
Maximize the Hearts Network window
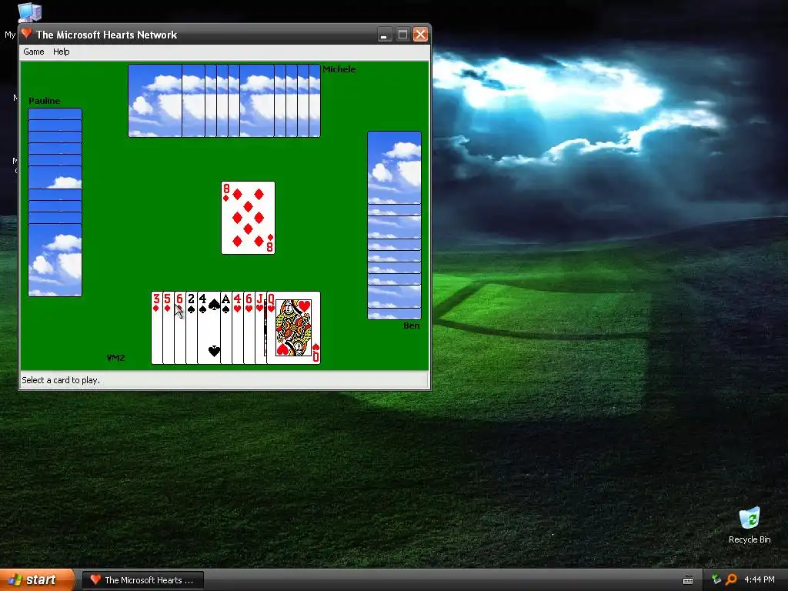402,35
